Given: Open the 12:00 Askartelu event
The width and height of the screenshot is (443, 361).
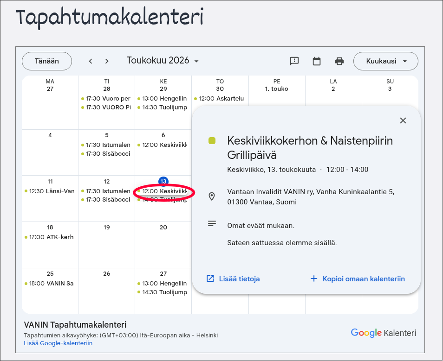Looking at the screenshot, I should pos(220,99).
